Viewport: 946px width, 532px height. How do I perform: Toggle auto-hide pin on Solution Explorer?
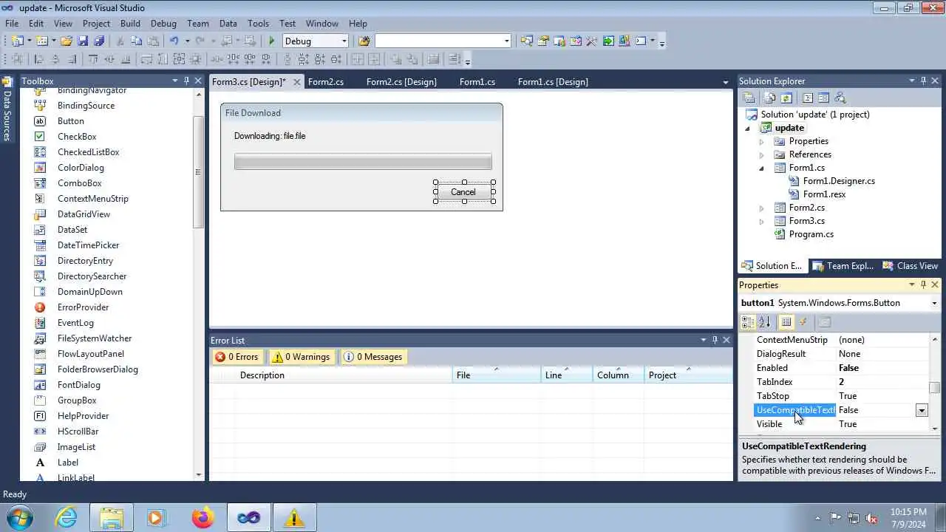923,81
